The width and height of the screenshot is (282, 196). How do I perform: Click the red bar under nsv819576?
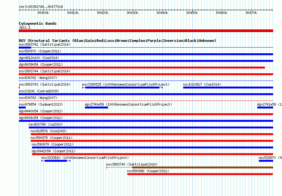tap(152, 134)
